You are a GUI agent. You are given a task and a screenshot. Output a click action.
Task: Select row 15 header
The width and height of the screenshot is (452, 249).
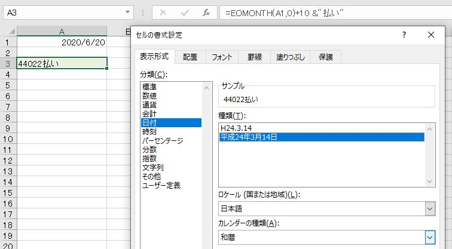coord(8,193)
